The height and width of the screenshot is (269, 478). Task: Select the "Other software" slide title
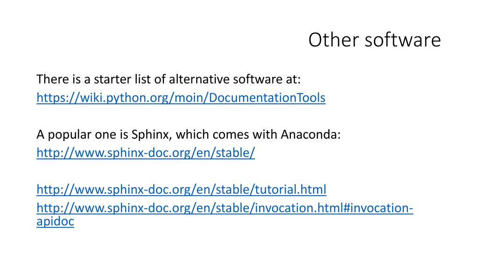(375, 40)
